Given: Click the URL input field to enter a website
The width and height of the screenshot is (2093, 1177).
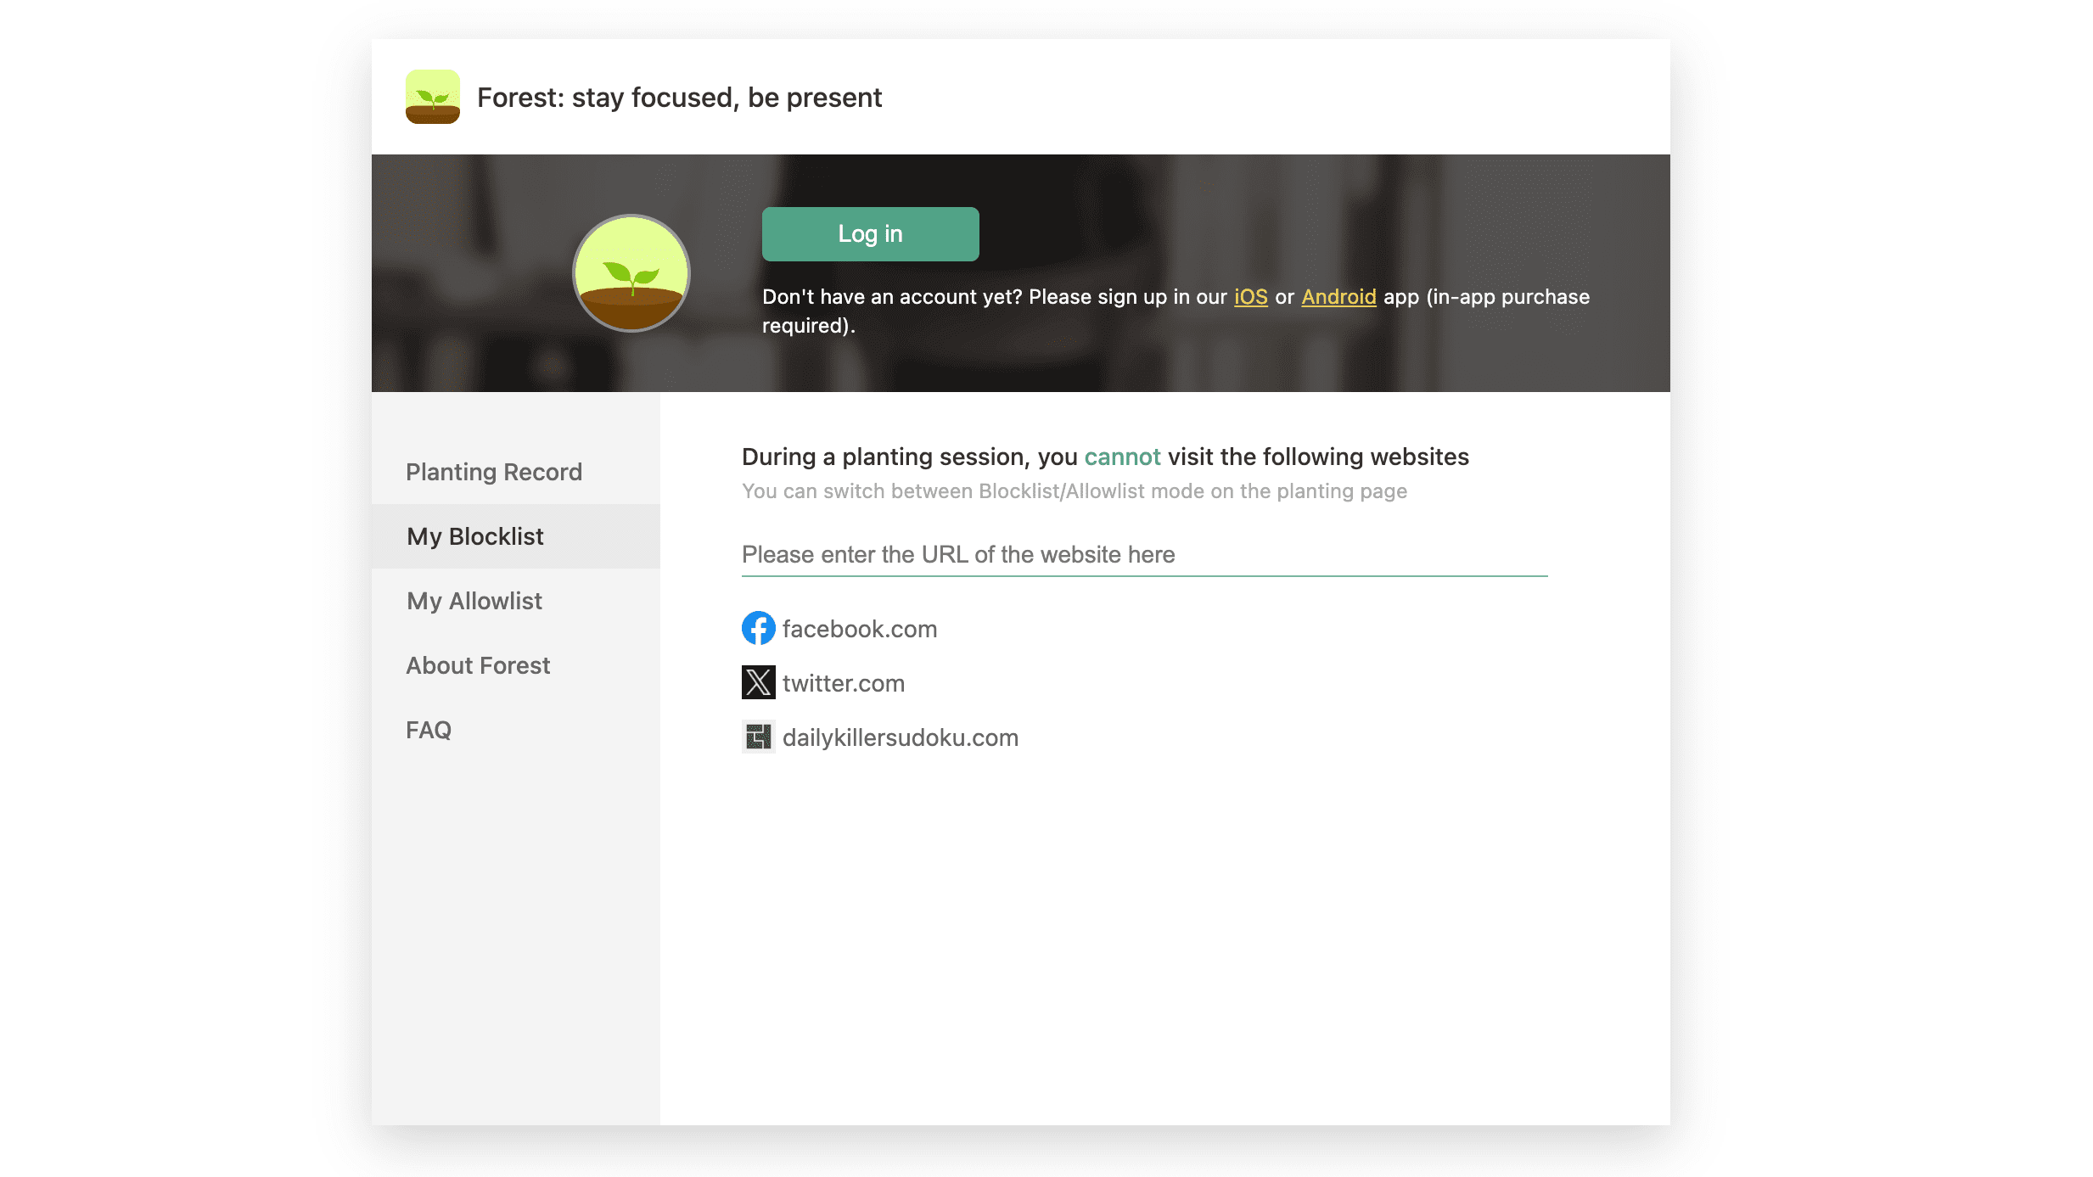Looking at the screenshot, I should 1144,553.
